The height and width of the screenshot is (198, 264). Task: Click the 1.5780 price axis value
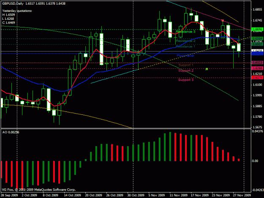point(258,117)
